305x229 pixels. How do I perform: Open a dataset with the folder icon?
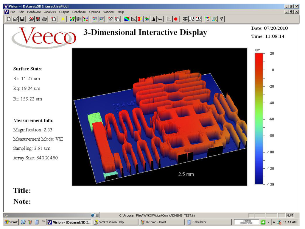15,19
